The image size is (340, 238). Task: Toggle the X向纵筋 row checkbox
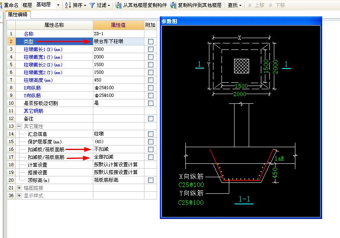[x=151, y=88]
